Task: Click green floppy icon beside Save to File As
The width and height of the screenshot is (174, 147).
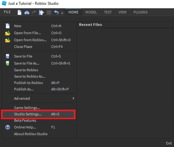Action: [x=7, y=63]
